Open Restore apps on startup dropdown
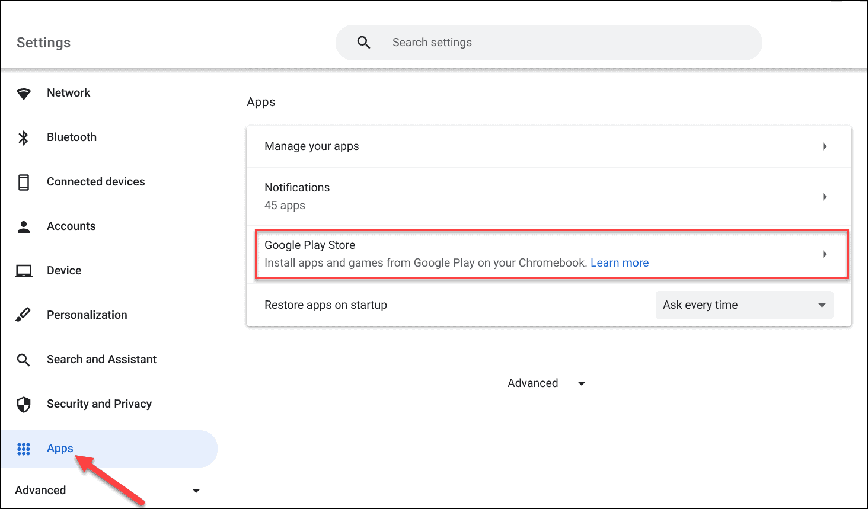The width and height of the screenshot is (868, 509). (x=744, y=305)
